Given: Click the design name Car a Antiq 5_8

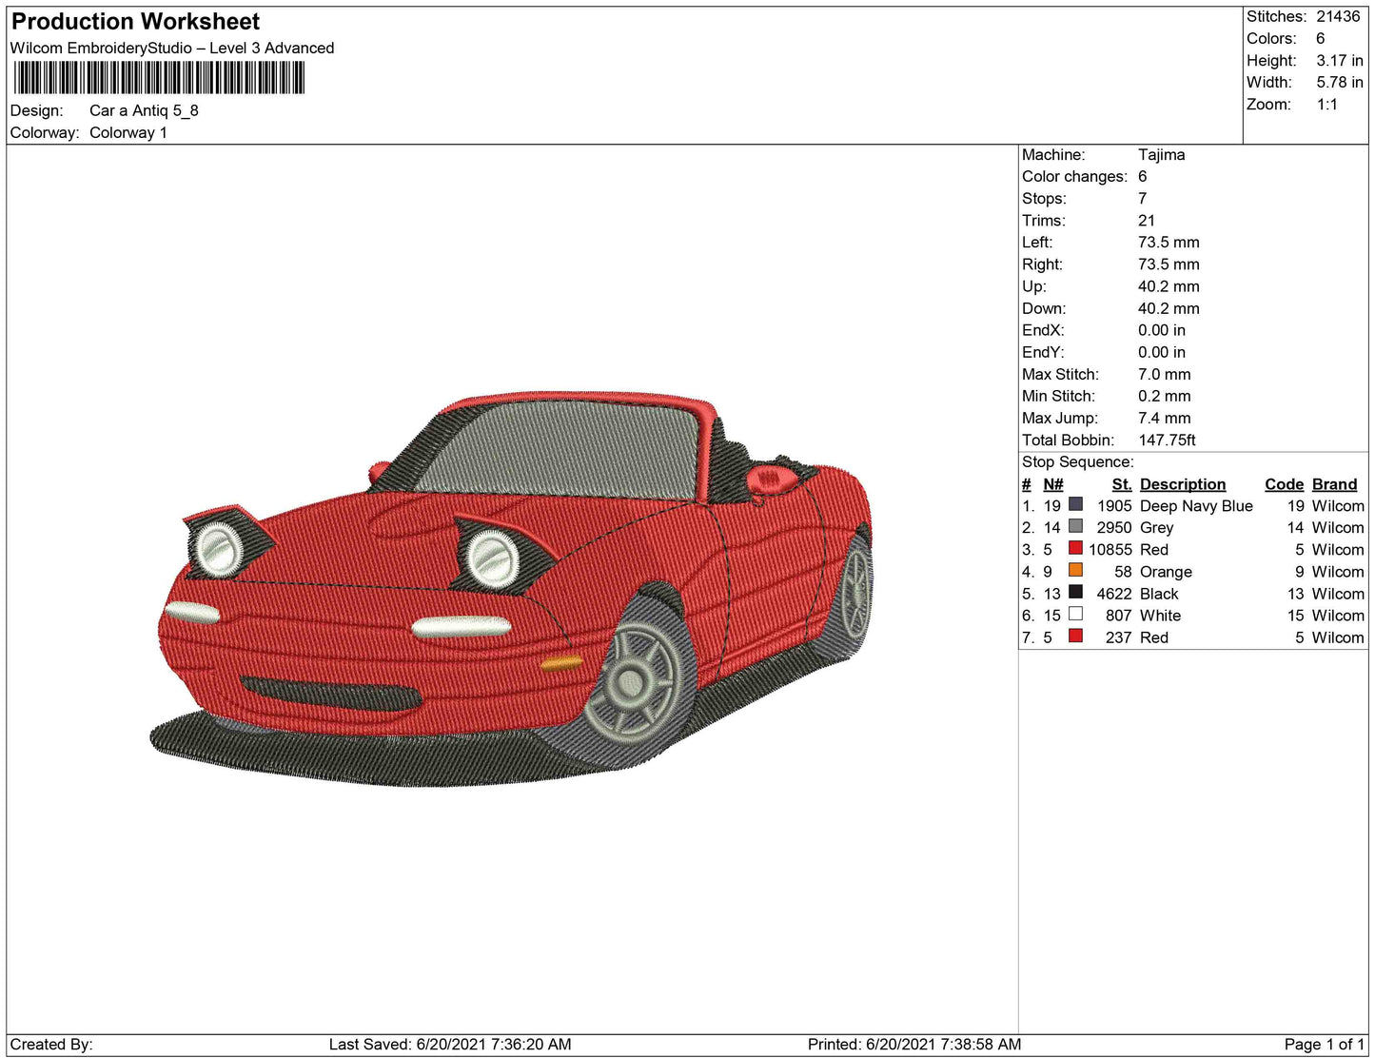Looking at the screenshot, I should (x=144, y=110).
